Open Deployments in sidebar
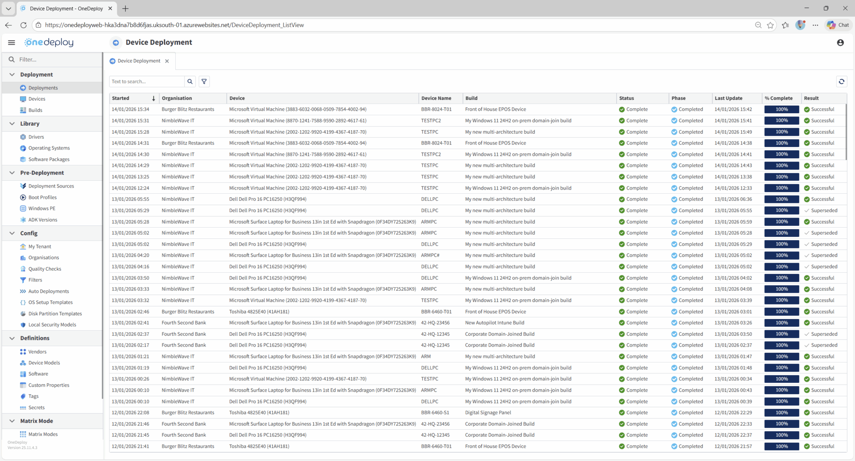 pyautogui.click(x=43, y=88)
